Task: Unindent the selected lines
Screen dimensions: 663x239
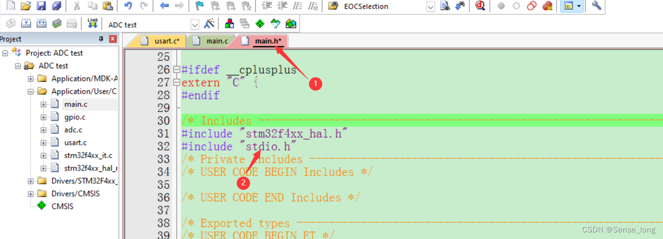Action: tap(282, 6)
